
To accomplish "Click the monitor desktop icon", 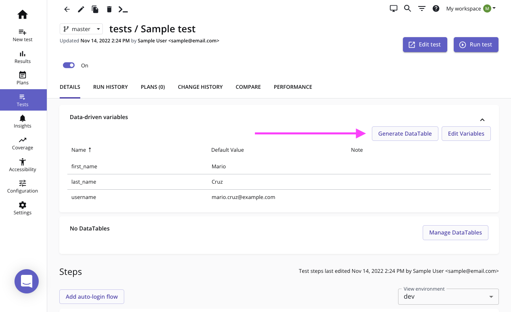I will [x=394, y=8].
